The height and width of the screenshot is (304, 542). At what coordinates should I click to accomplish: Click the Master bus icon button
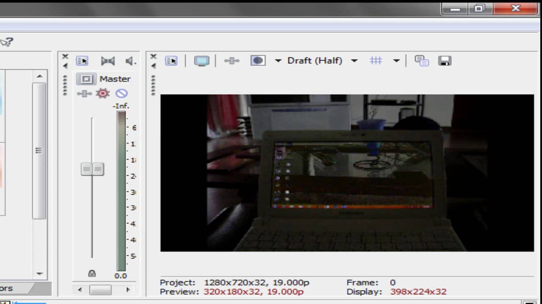click(x=86, y=79)
